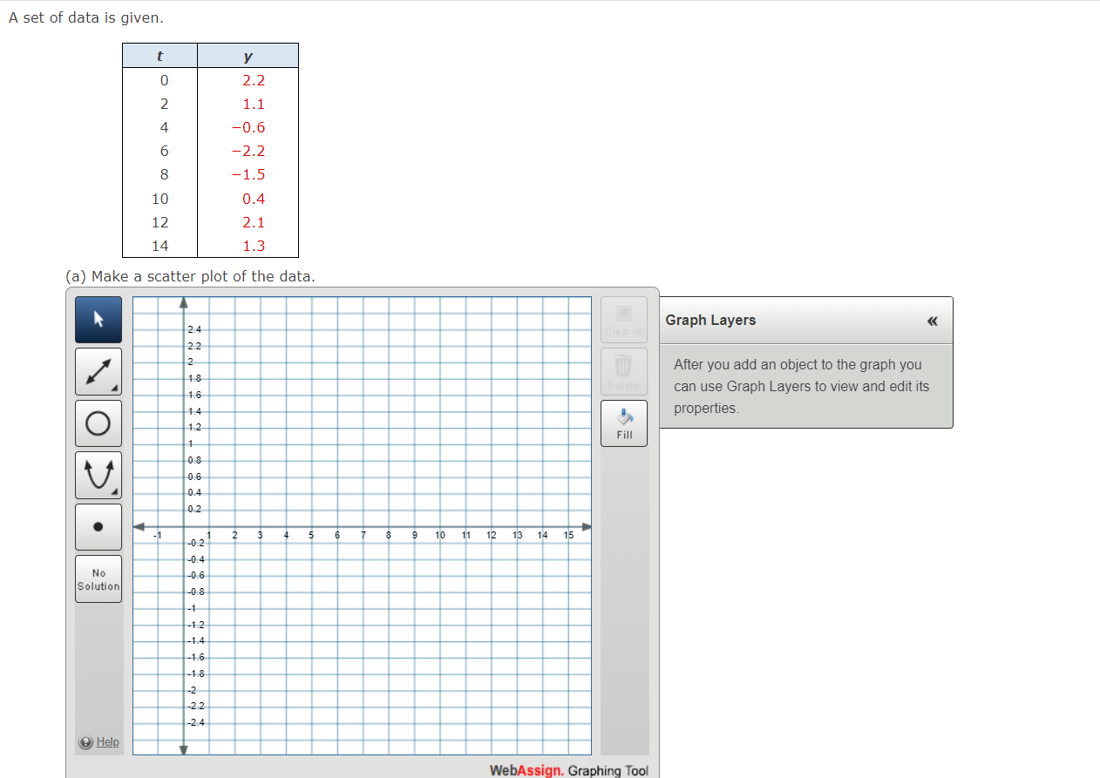The width and height of the screenshot is (1100, 778).
Task: Click the Help question mark icon
Action: pyautogui.click(x=85, y=741)
